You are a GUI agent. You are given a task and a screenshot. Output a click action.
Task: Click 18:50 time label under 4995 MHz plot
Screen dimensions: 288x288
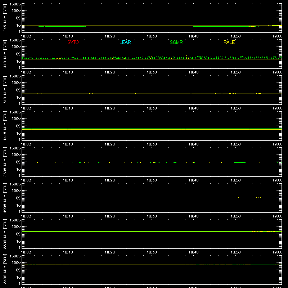point(235,216)
